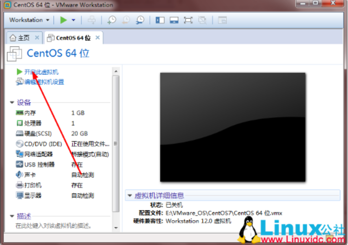Click the revert to snapshot icon
Screen dimensions: 348x245
tap(126, 20)
